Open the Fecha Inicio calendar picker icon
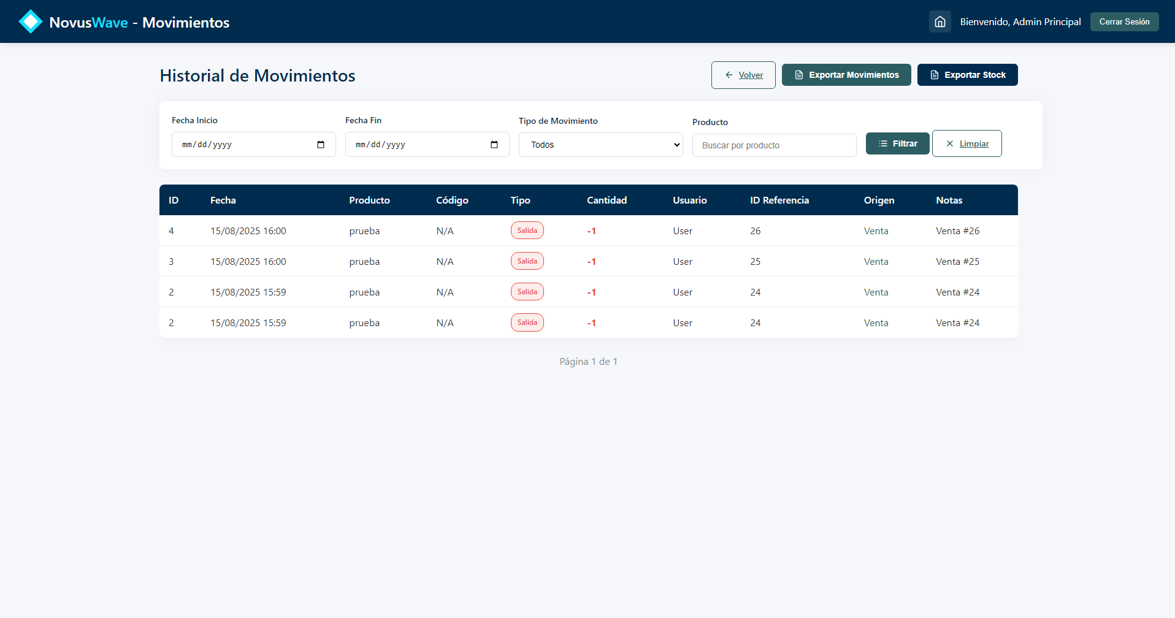 coord(321,145)
